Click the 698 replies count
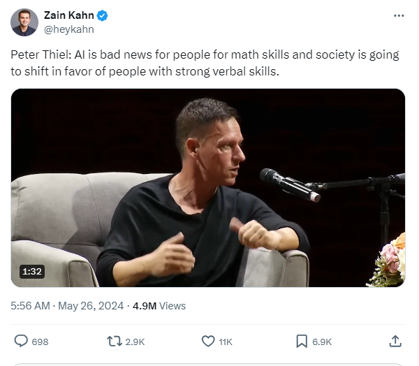Image resolution: width=419 pixels, height=366 pixels. [40, 342]
